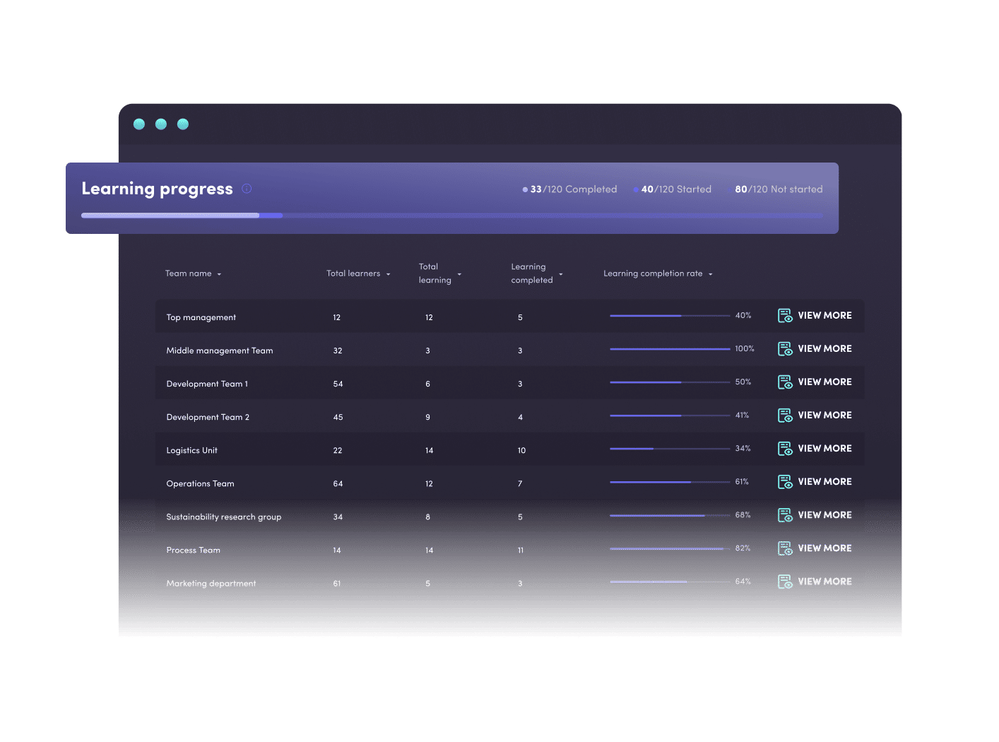Screen dimensions: 999x742
Task: Toggle the Completed legend indicator
Action: [x=525, y=189]
